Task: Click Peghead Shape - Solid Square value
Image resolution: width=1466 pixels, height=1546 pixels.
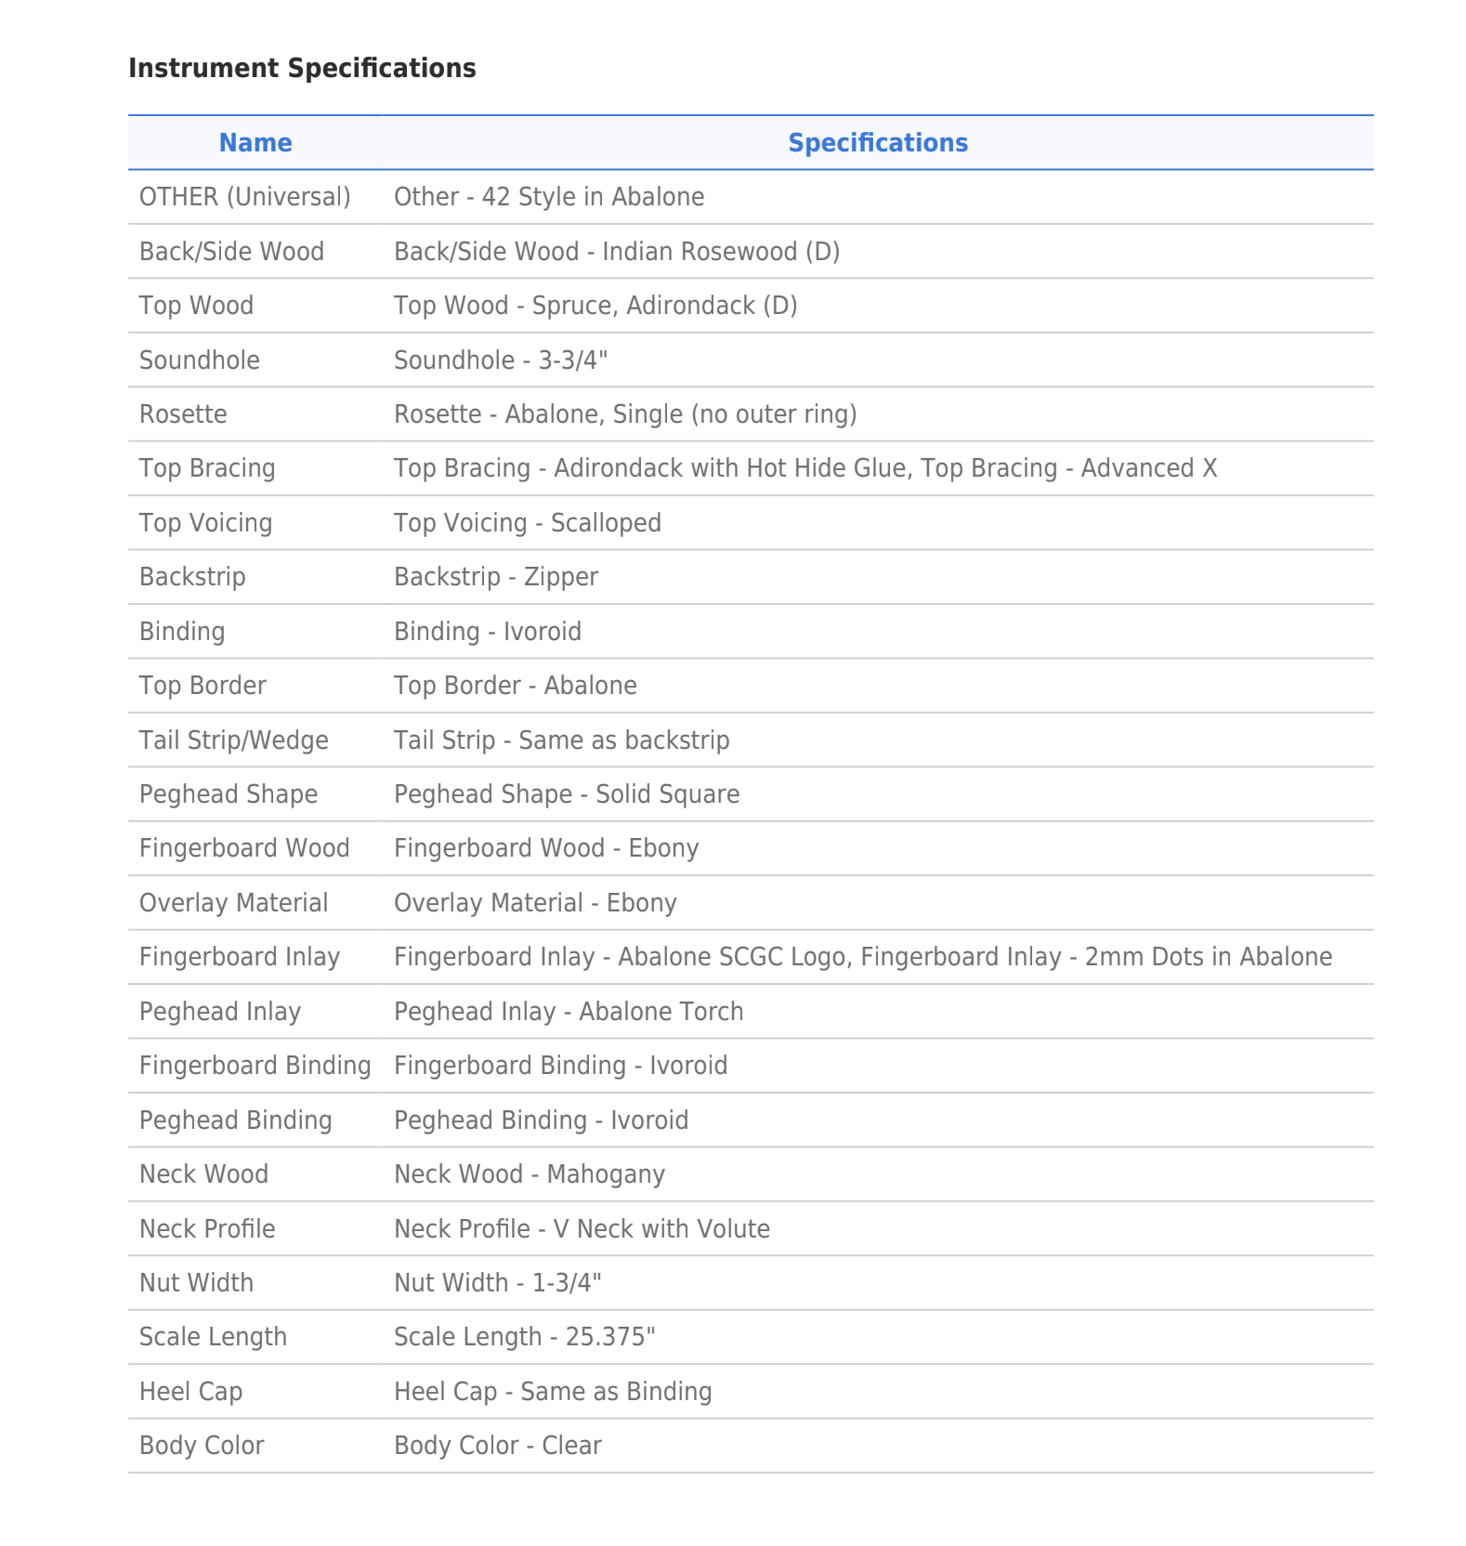Action: point(566,794)
